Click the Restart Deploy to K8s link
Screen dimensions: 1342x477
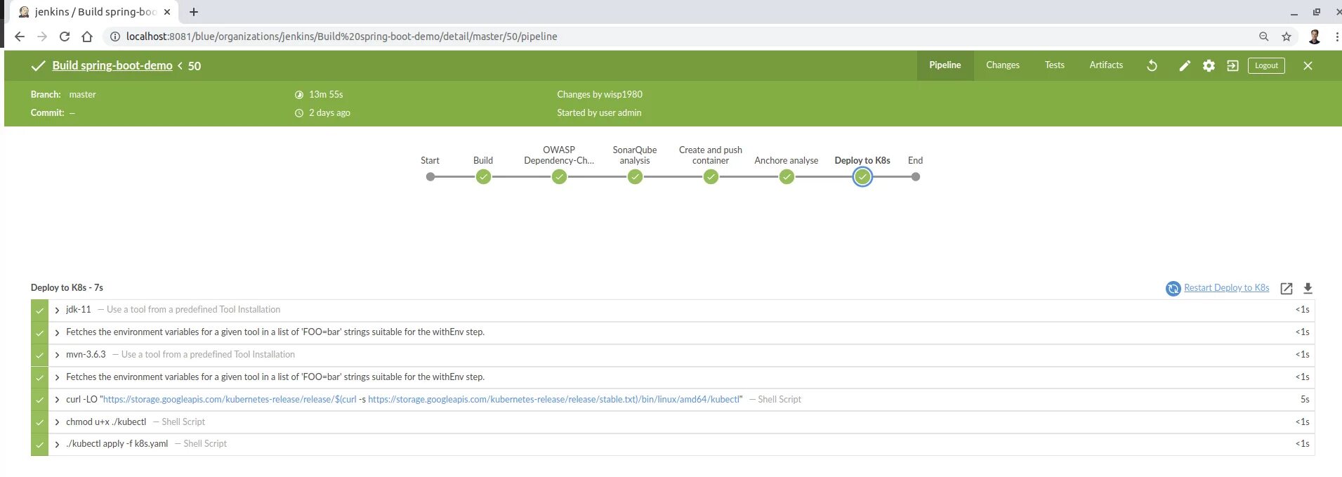click(x=1226, y=288)
